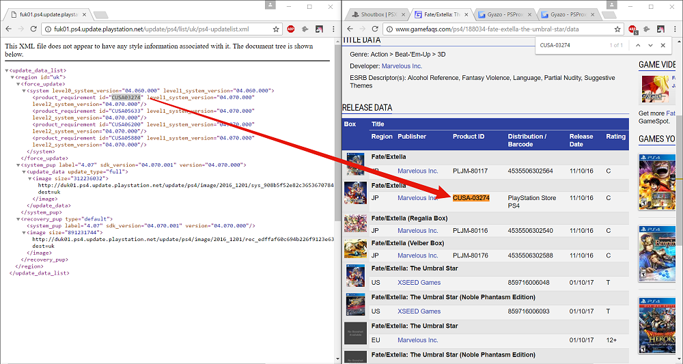Open Adblock Plus in the XML window
683x364 pixels.
pyautogui.click(x=290, y=29)
